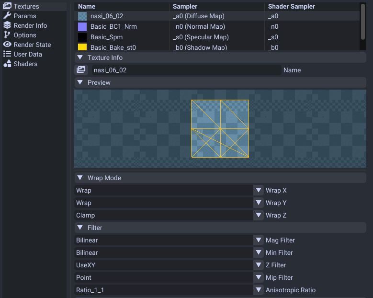Image resolution: width=373 pixels, height=298 pixels.
Task: Click the UV texture preview image
Action: 220,128
